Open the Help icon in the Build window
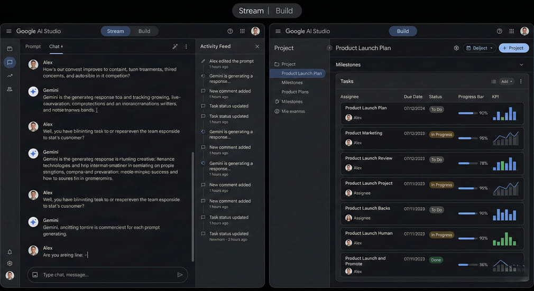534x291 pixels. [x=499, y=31]
